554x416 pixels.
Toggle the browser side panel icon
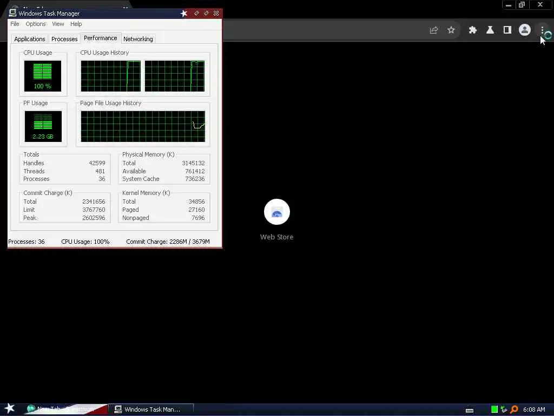pyautogui.click(x=507, y=30)
